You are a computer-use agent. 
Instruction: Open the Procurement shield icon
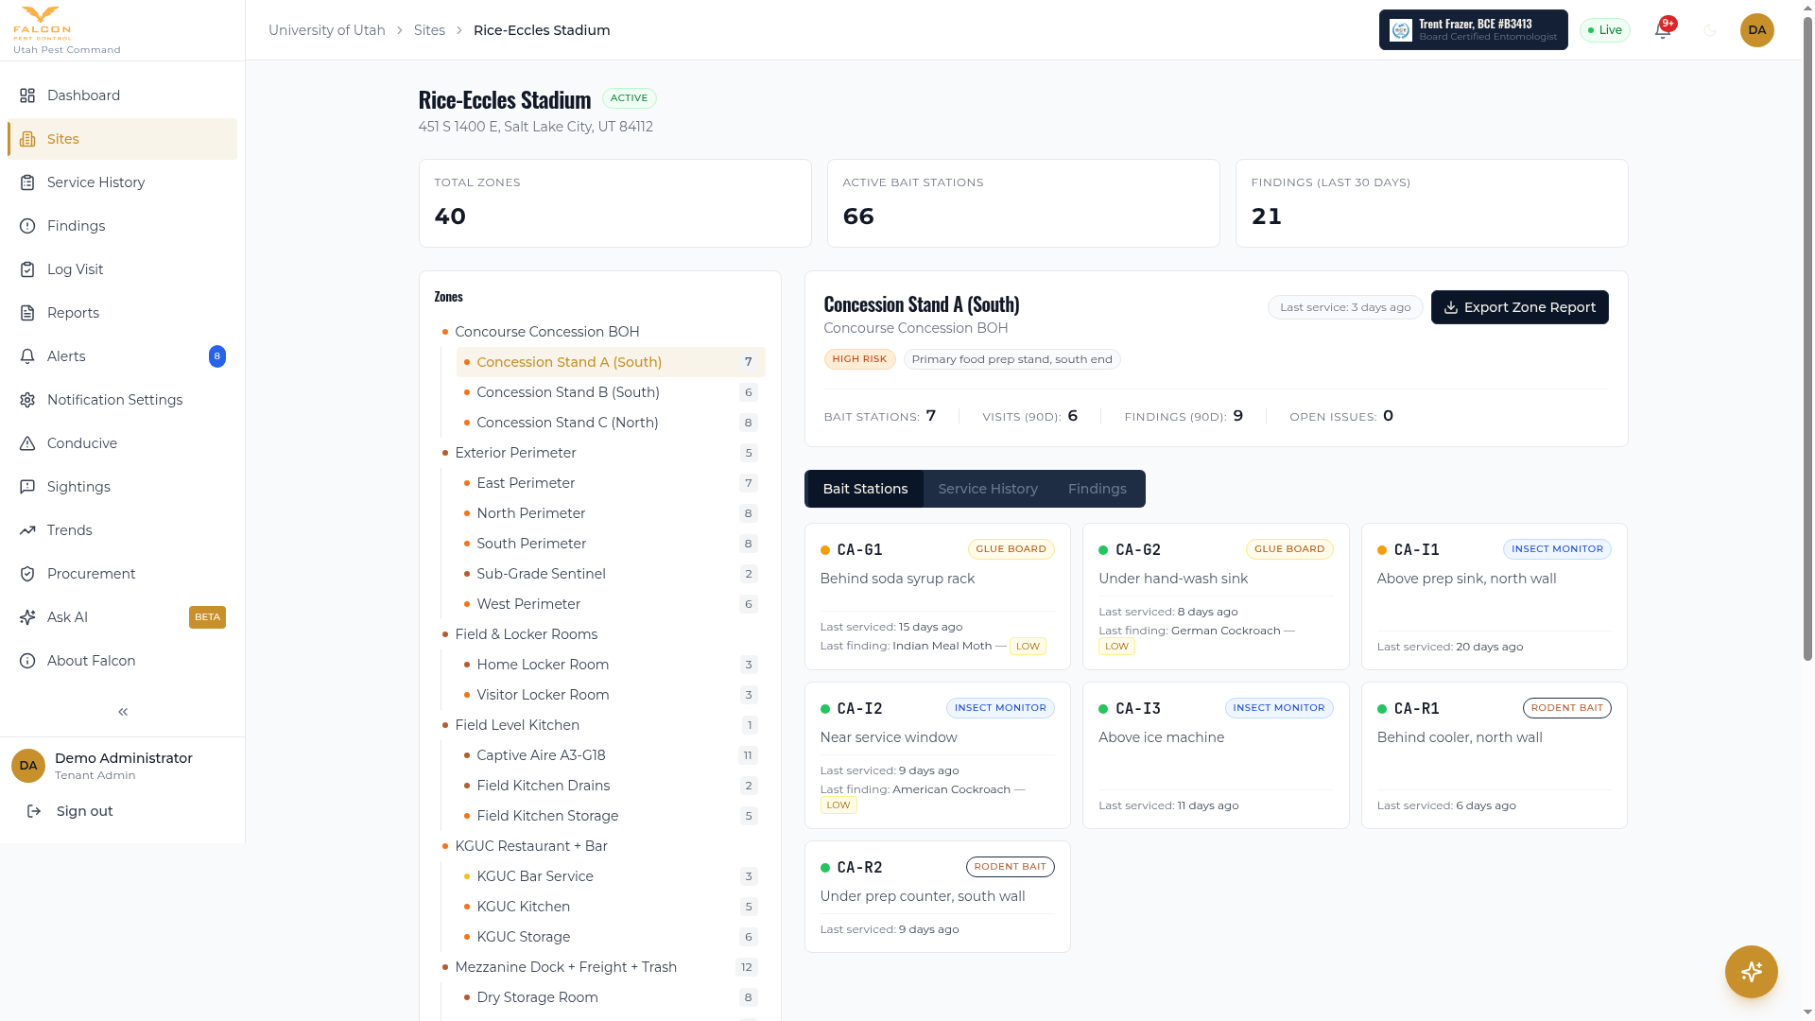click(27, 574)
